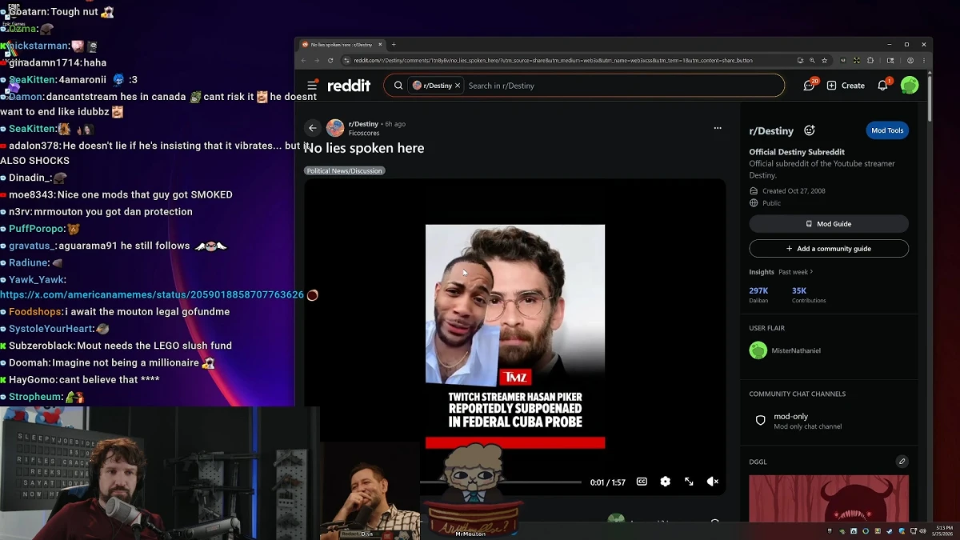The height and width of the screenshot is (540, 960).
Task: Open Reddit notifications bell
Action: tap(883, 85)
